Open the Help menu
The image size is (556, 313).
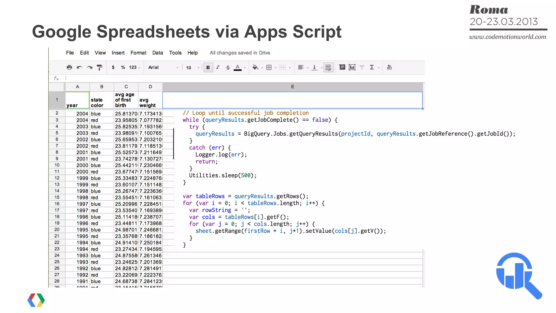(192, 53)
